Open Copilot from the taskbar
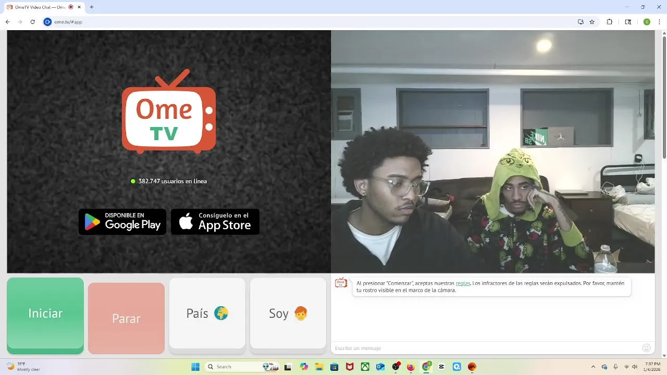667x375 pixels. pyautogui.click(x=304, y=367)
